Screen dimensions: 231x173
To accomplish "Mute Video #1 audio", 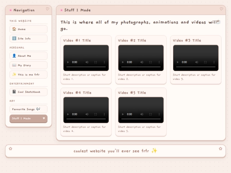I will tap(87, 62).
